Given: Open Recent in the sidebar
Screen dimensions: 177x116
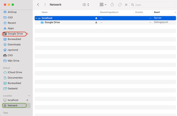Looking at the screenshot, I should 10,23.
